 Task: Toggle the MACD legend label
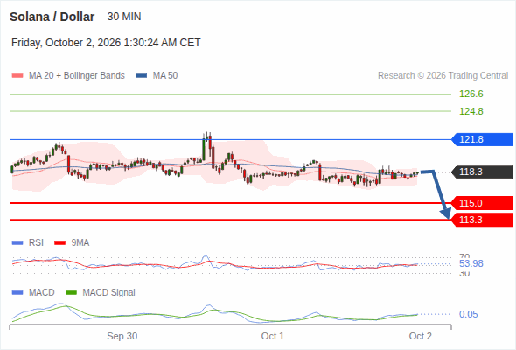(42, 293)
